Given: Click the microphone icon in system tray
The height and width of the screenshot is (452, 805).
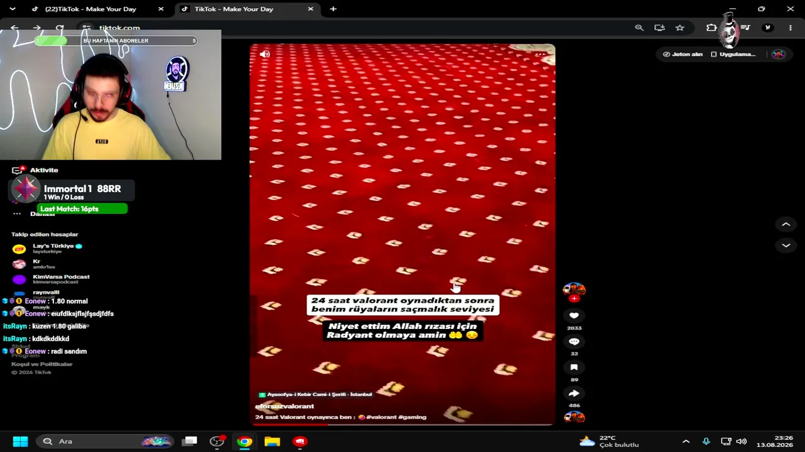Looking at the screenshot, I should (706, 441).
